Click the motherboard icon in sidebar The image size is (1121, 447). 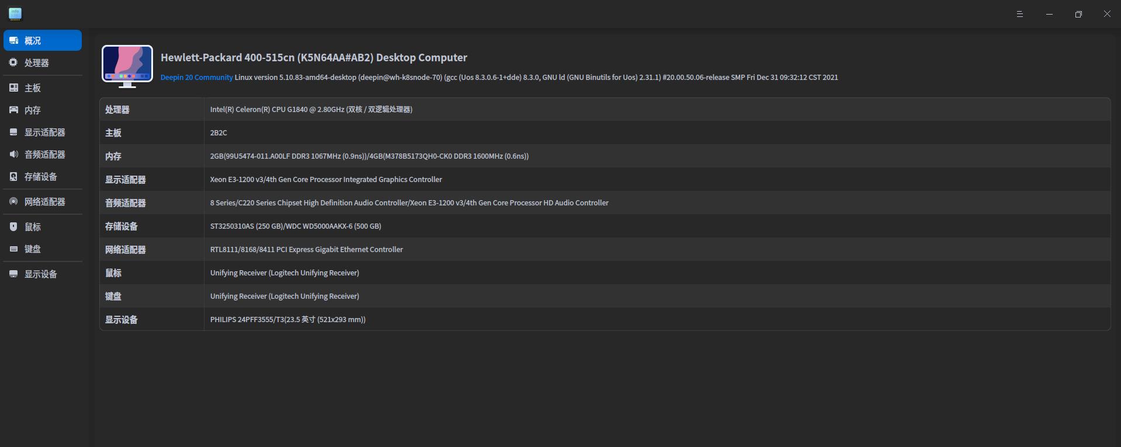tap(13, 88)
